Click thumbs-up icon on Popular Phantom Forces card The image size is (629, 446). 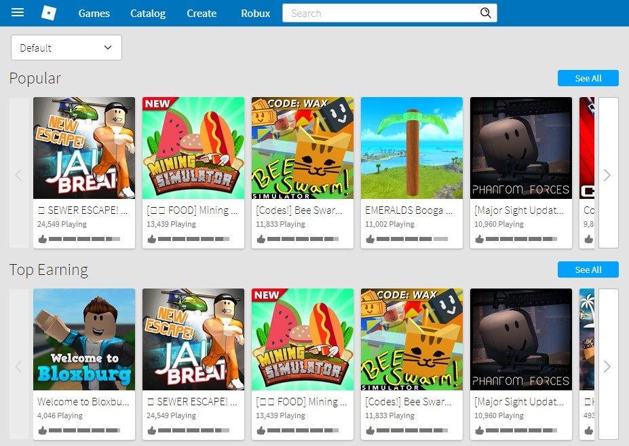click(x=479, y=239)
